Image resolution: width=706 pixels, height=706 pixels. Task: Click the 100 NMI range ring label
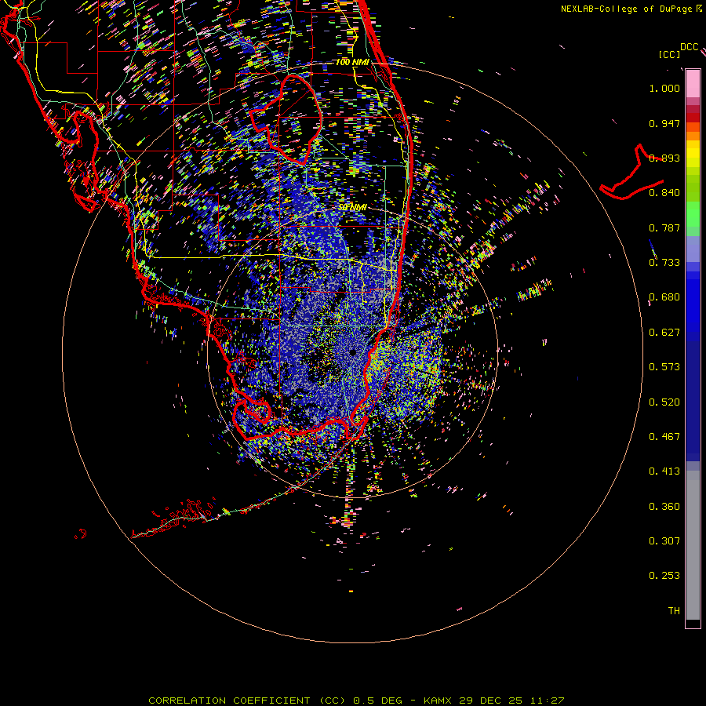[352, 62]
